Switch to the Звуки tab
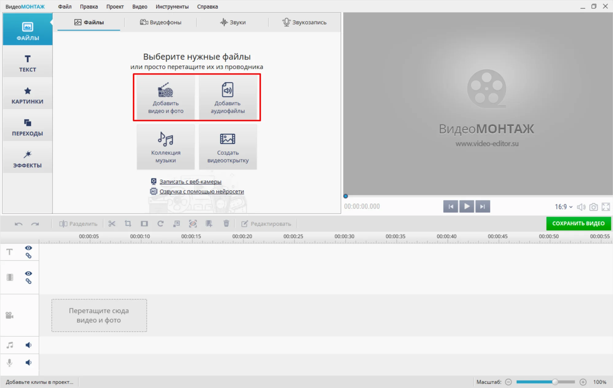Viewport: 613px width, 388px height. [x=233, y=22]
